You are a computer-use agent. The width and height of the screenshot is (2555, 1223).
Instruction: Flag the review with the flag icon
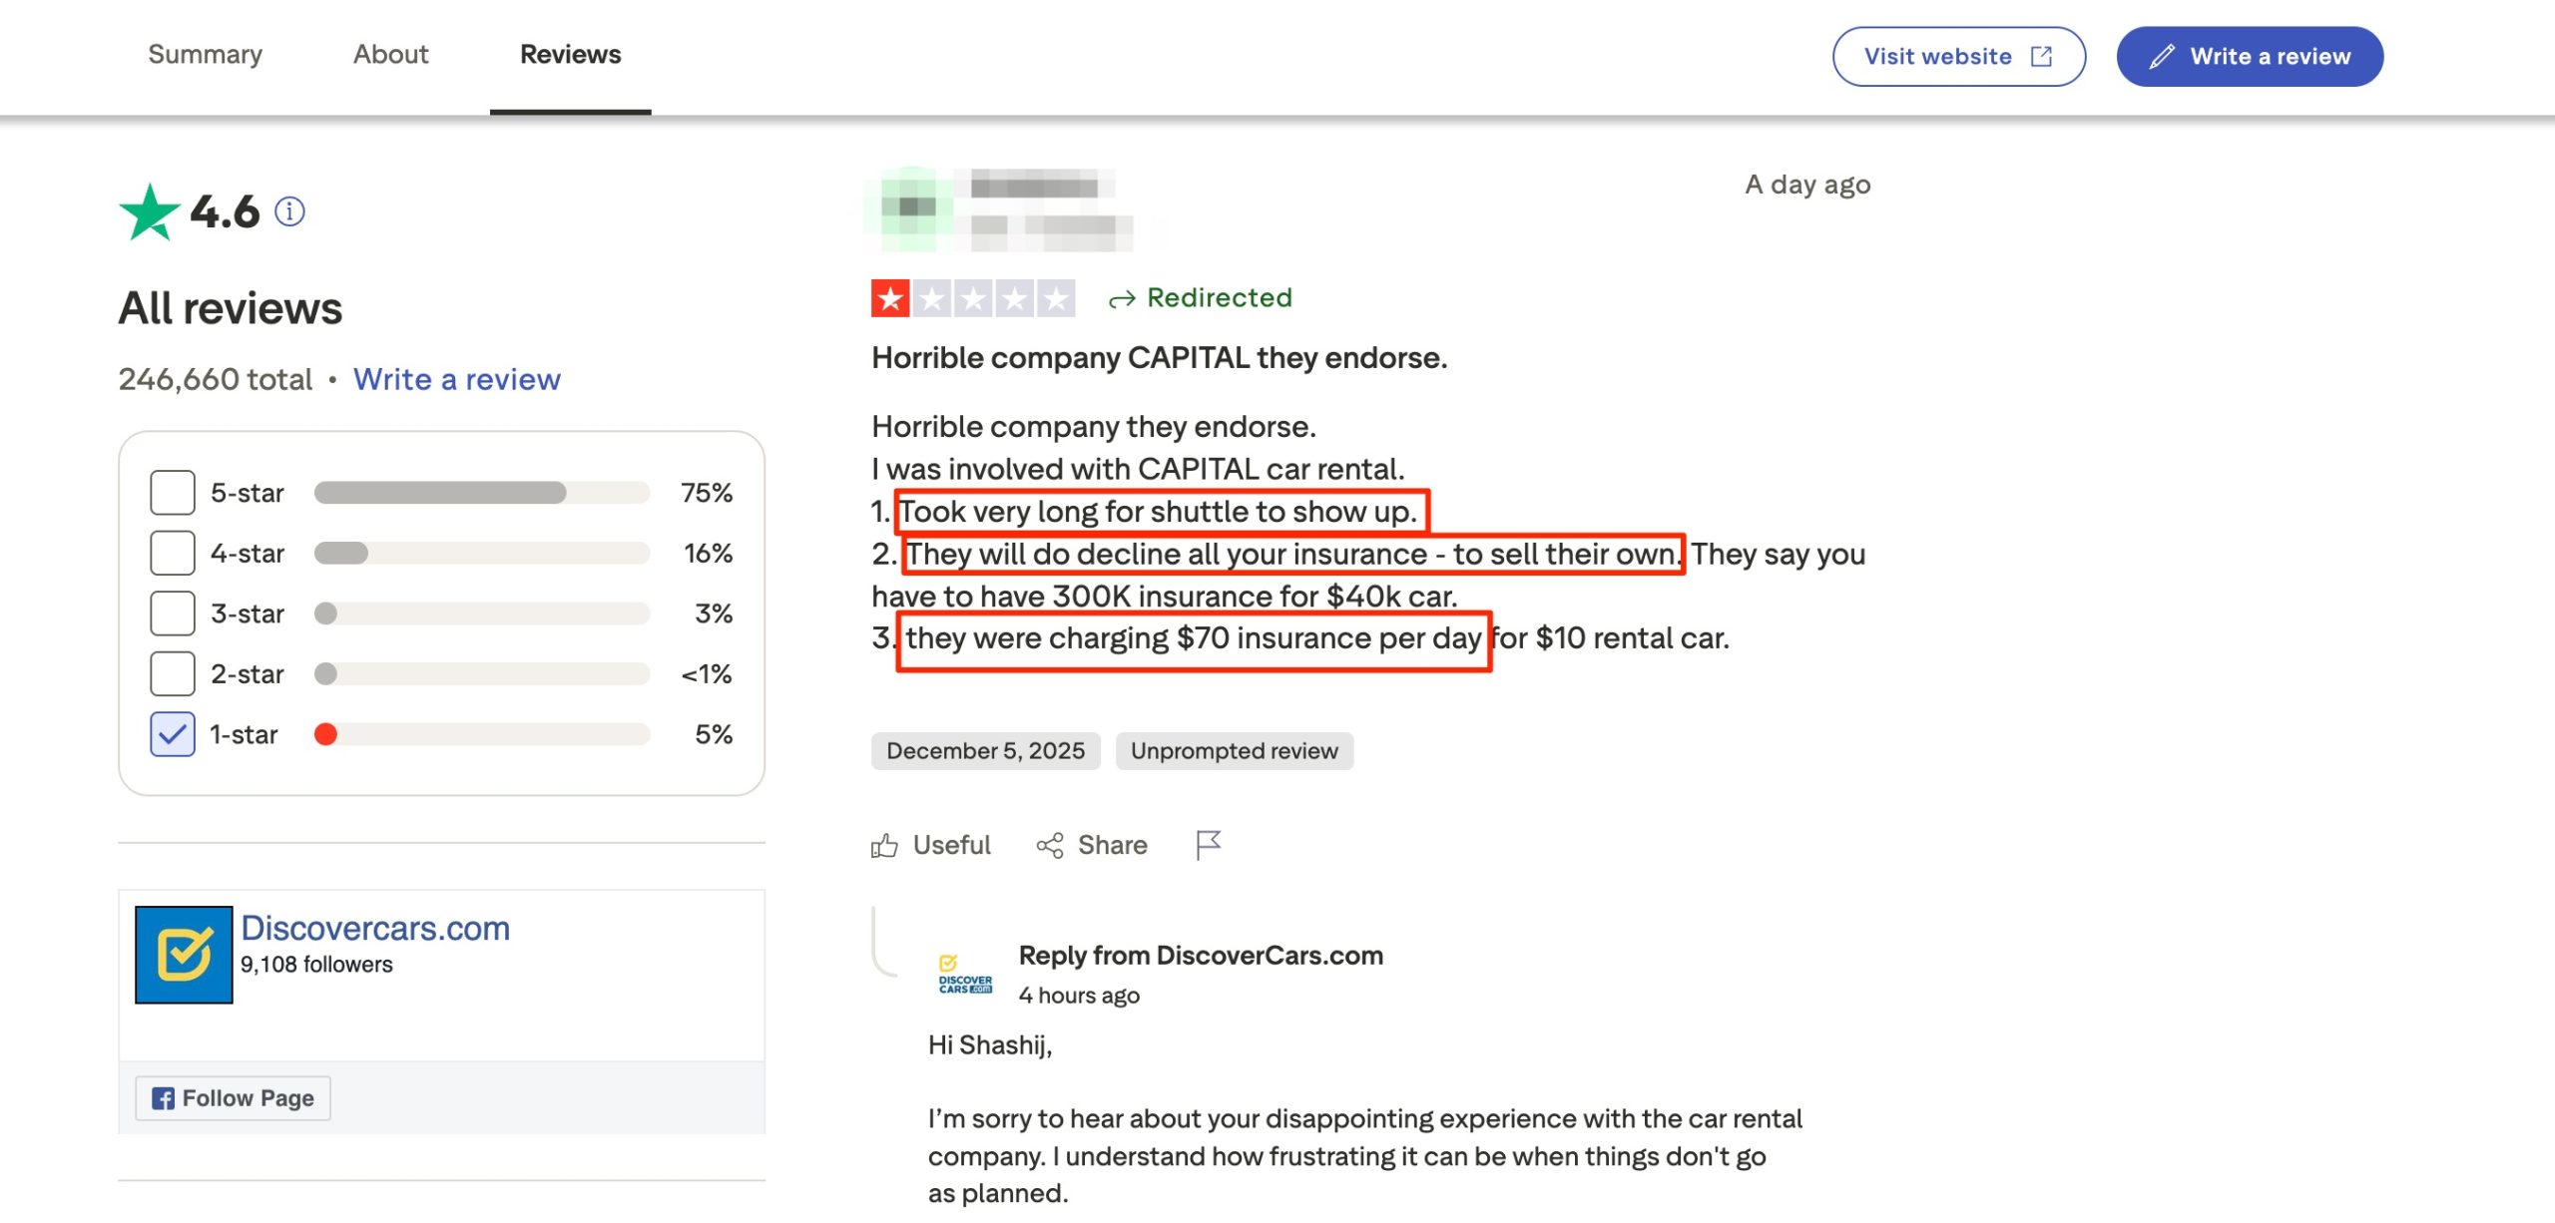coord(1208,845)
